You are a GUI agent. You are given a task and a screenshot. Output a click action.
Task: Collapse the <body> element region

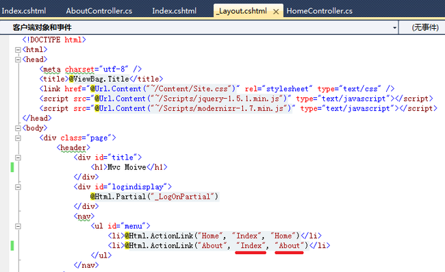(18, 128)
